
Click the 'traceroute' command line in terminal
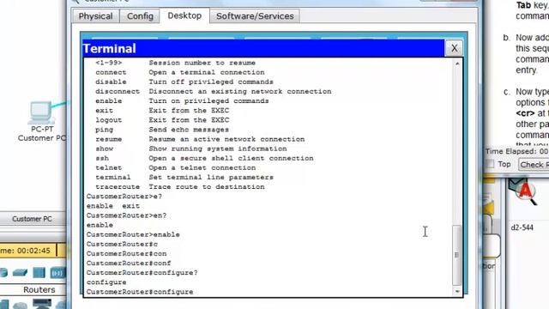(180, 187)
